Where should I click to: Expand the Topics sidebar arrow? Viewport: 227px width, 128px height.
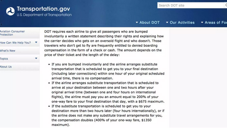click(x=36, y=58)
